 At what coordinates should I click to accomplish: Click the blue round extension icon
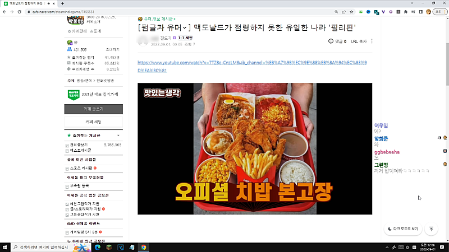pyautogui.click(x=368, y=12)
